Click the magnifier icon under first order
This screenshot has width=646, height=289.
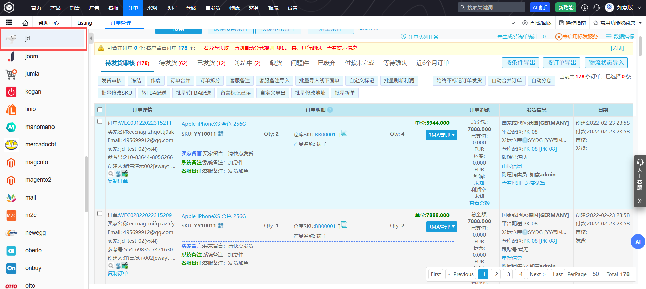tap(111, 174)
